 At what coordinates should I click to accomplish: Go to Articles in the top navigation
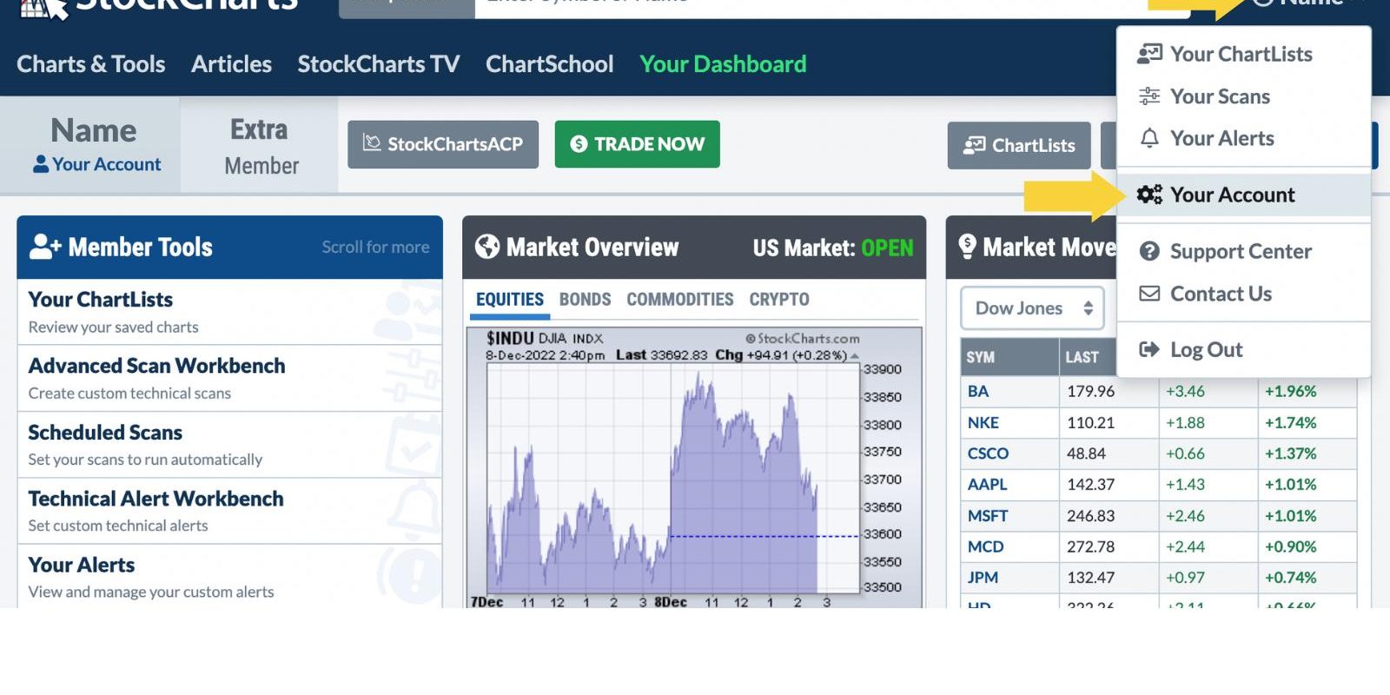point(231,64)
